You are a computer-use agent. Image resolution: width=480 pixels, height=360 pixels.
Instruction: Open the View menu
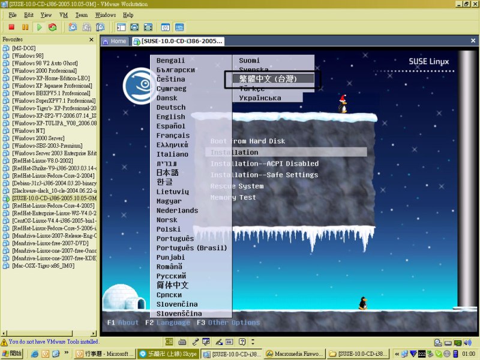point(46,15)
